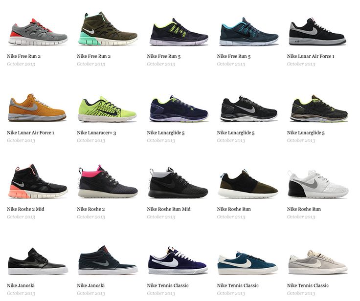Open the grey Tennis Classic sneaker image
Screen dimensions: 360x301
pos(318,262)
